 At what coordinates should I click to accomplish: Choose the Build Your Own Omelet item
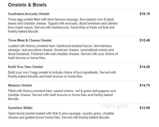coord(26,67)
